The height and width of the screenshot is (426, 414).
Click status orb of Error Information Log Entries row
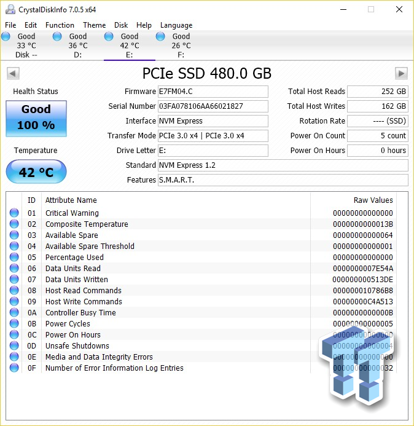(14, 368)
